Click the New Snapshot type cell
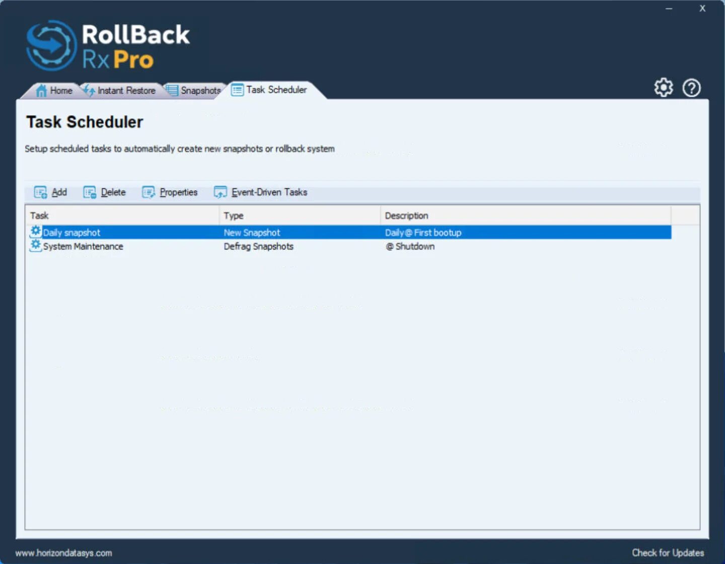This screenshot has height=564, width=725. (252, 232)
